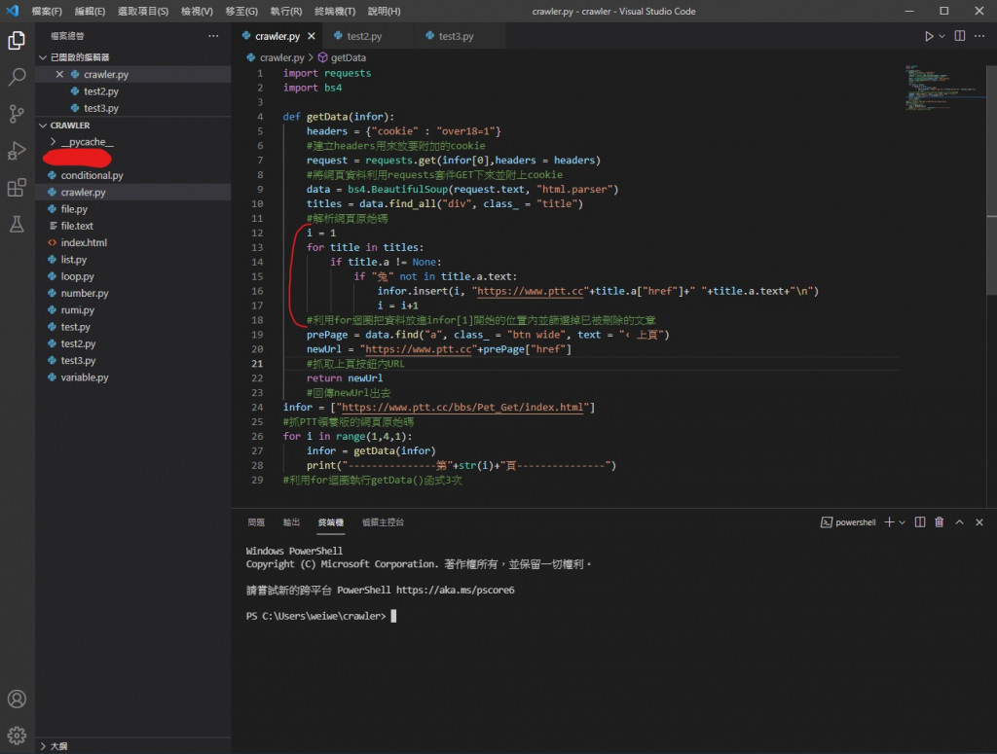
Task: Close crawler.py in open editors list
Action: [x=59, y=74]
